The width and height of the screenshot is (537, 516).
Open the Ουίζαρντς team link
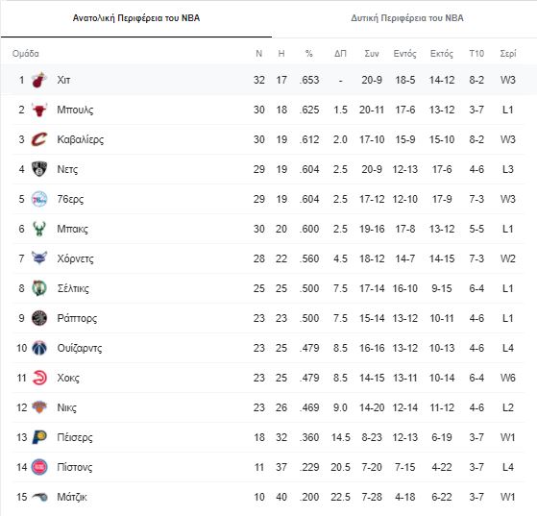pyautogui.click(x=80, y=349)
